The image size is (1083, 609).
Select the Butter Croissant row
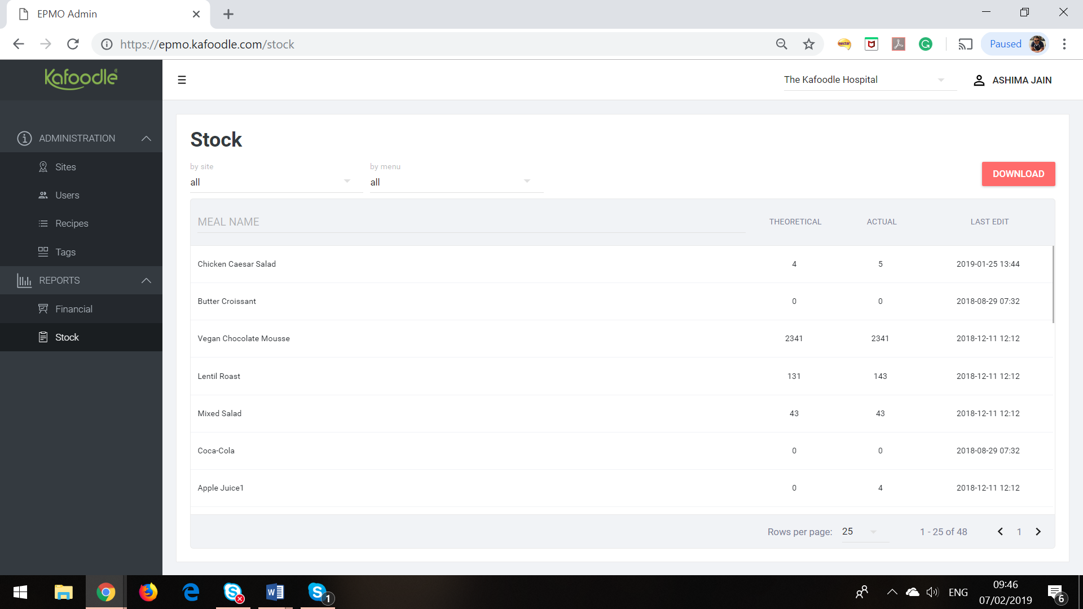622,301
